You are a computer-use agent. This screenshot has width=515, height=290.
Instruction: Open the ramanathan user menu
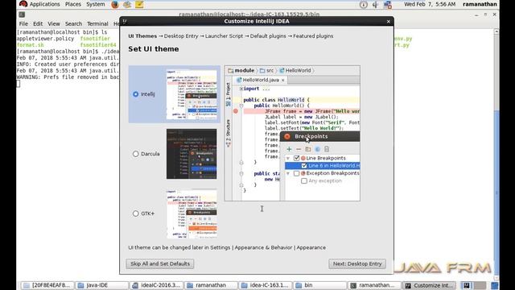click(x=480, y=4)
